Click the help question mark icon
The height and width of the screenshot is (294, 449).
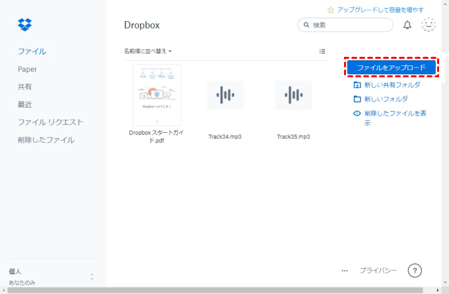tap(415, 270)
